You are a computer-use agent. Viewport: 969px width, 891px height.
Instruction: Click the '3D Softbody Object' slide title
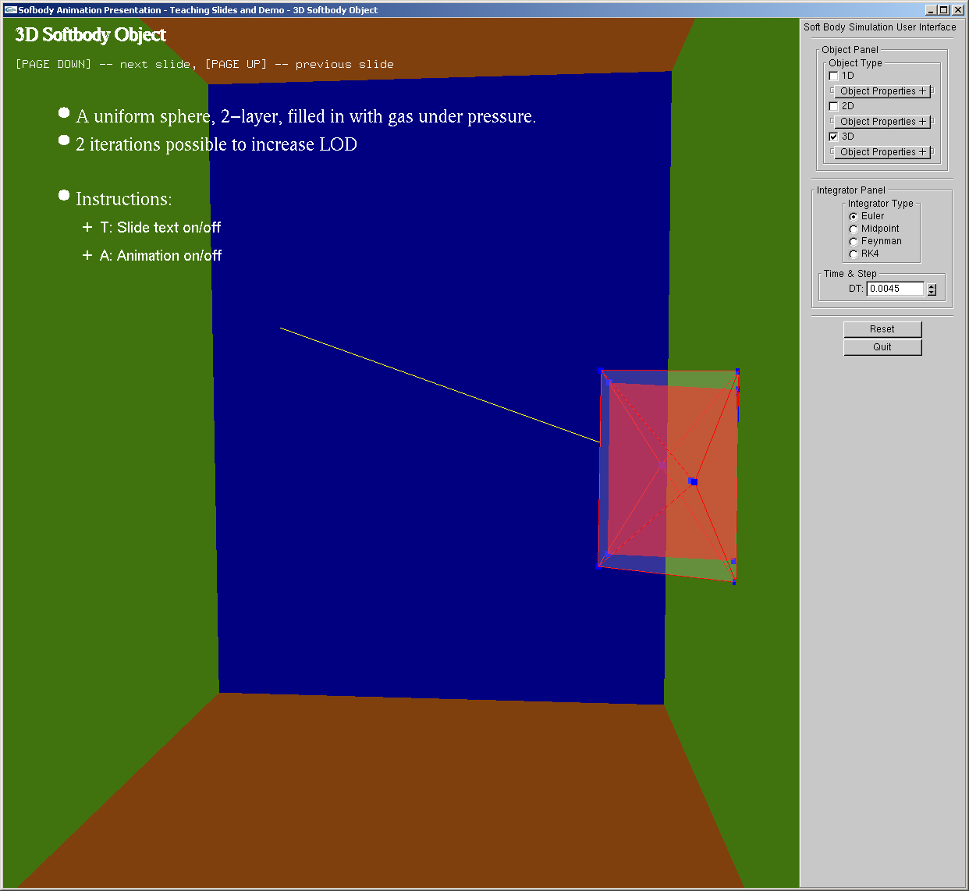tap(91, 35)
